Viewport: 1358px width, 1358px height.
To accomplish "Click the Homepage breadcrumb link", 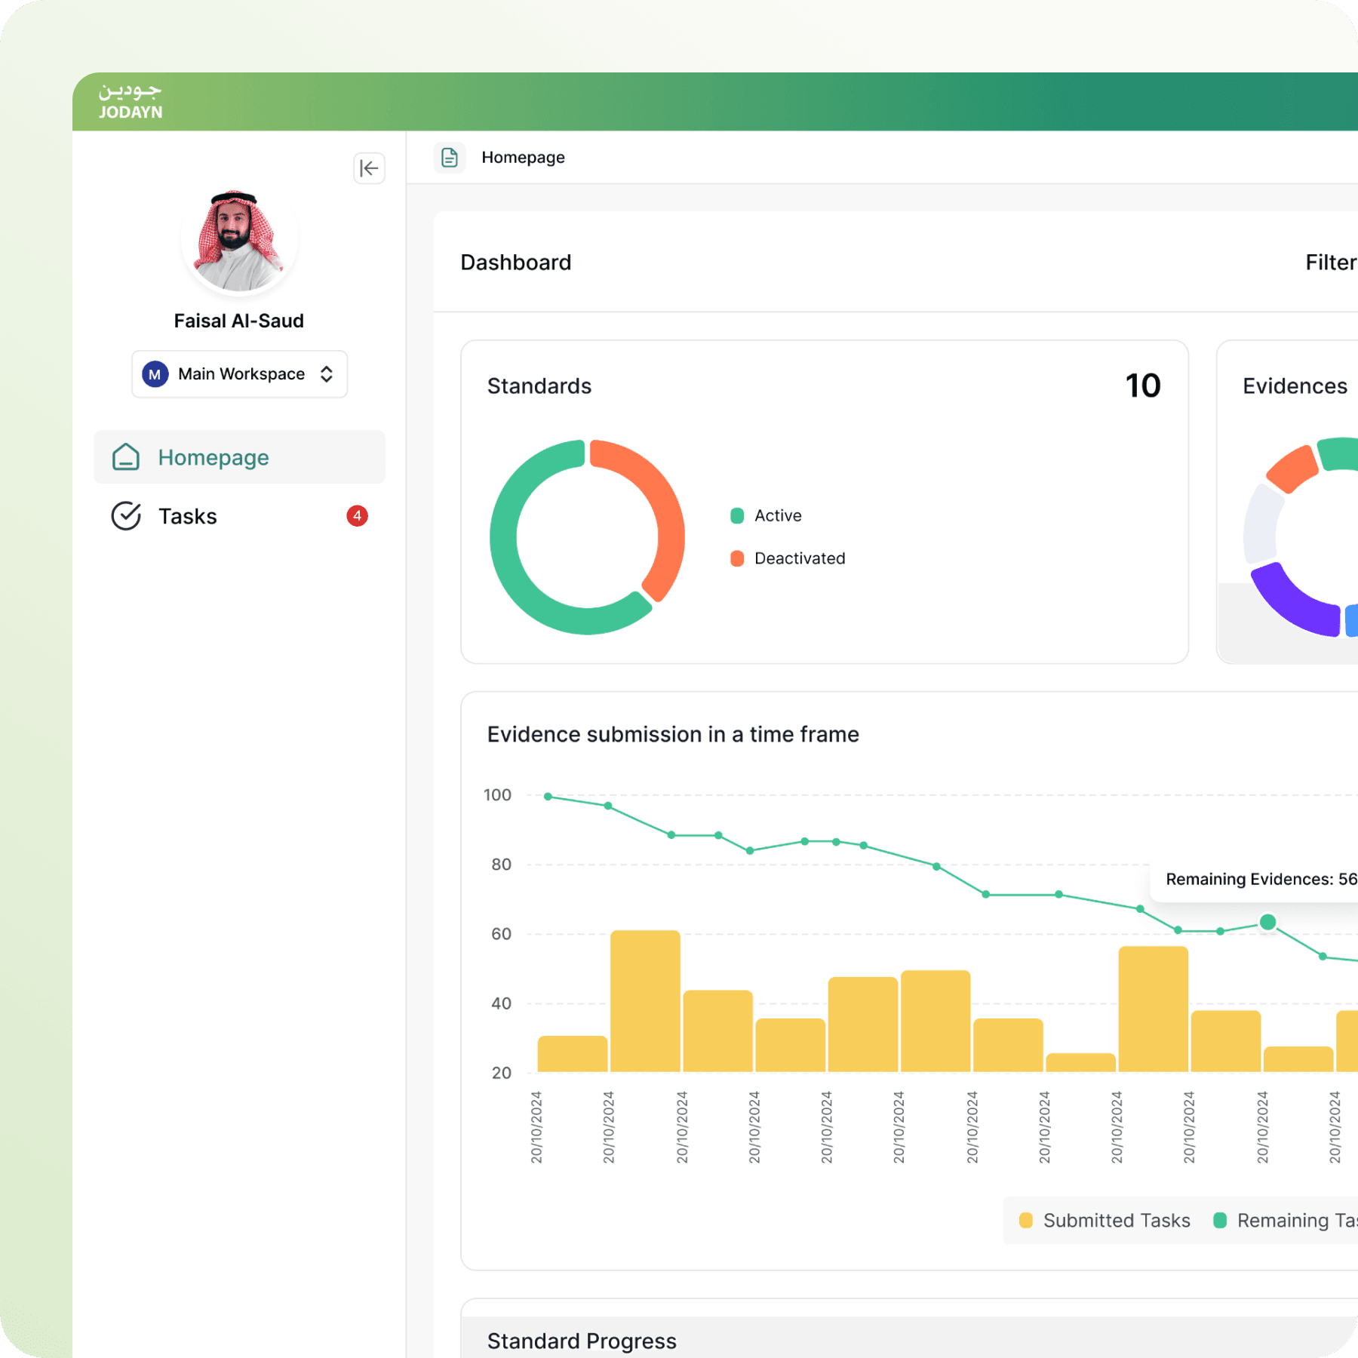I will click(523, 157).
